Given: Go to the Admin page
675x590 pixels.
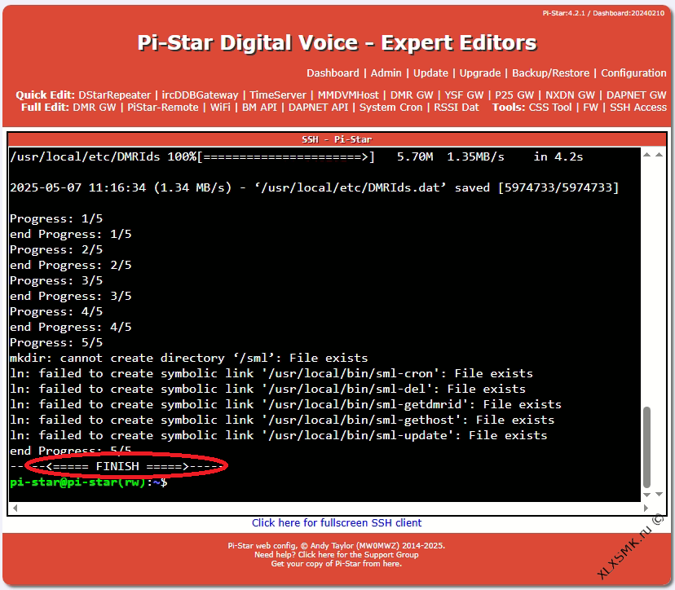Looking at the screenshot, I should pos(386,73).
